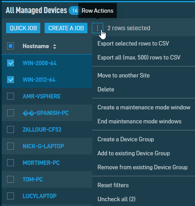Choose Create a maintenance mode window
The width and height of the screenshot is (195, 206).
point(144,107)
